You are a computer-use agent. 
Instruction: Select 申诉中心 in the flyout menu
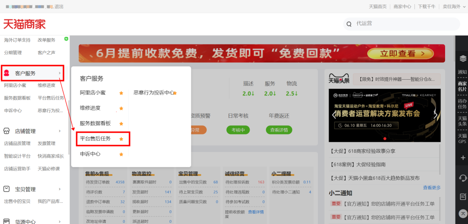point(90,154)
